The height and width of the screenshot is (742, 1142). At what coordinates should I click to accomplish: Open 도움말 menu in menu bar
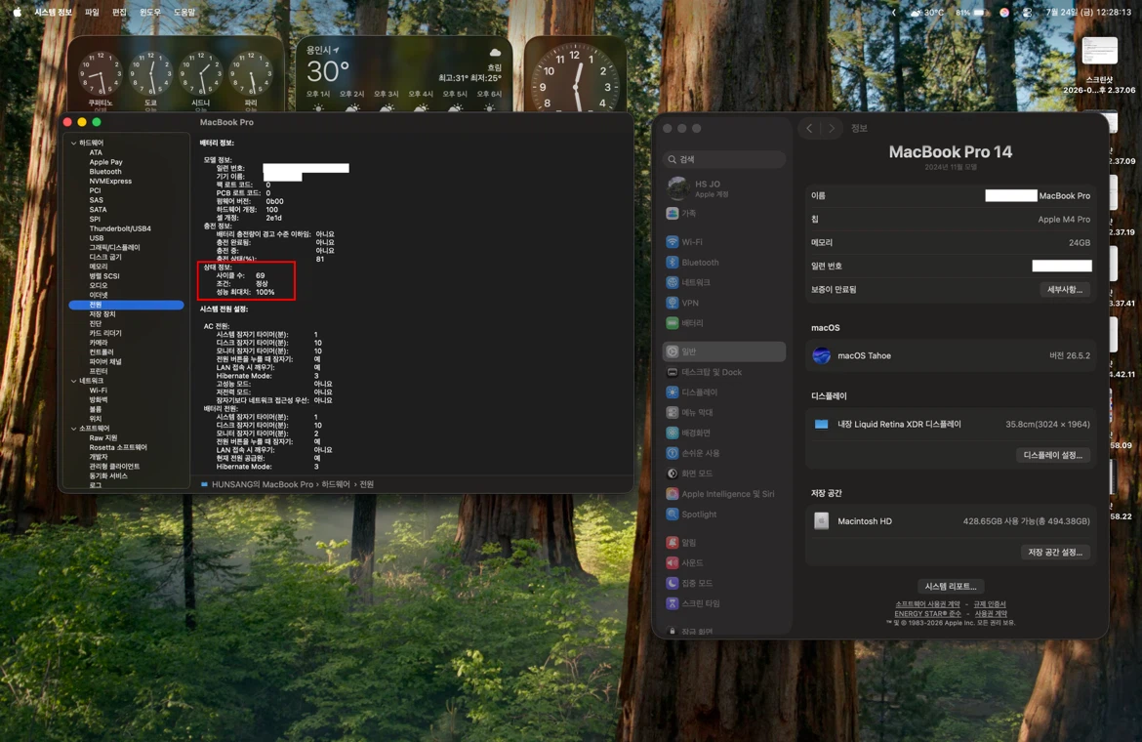[184, 12]
